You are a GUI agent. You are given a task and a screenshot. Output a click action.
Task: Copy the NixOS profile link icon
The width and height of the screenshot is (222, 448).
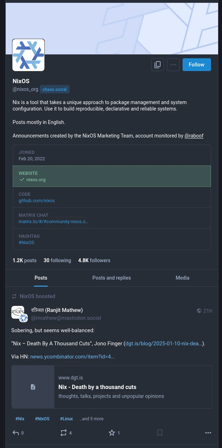coord(158,65)
